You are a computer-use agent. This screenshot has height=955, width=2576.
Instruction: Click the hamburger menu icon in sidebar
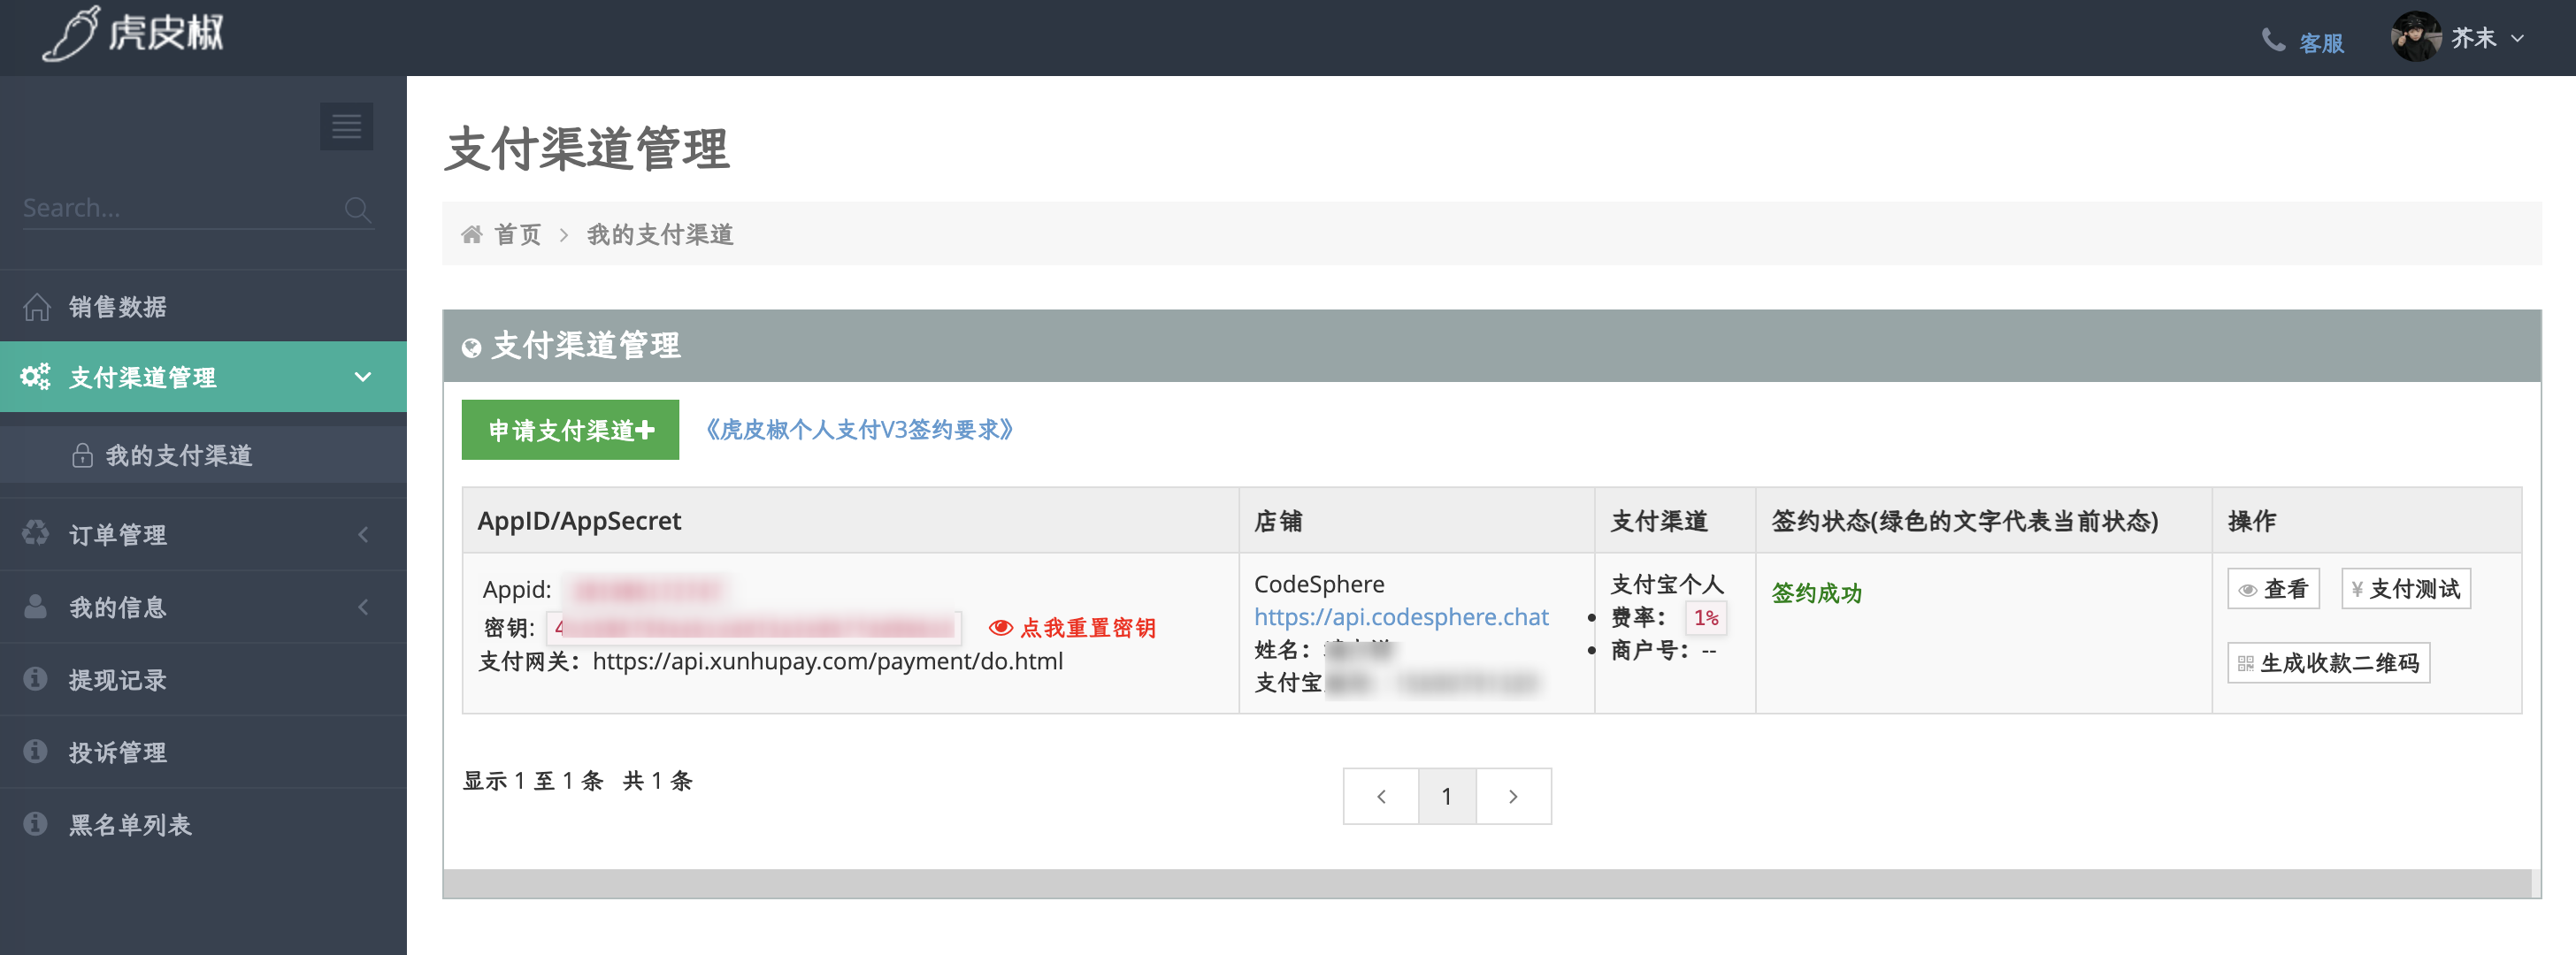(x=346, y=126)
